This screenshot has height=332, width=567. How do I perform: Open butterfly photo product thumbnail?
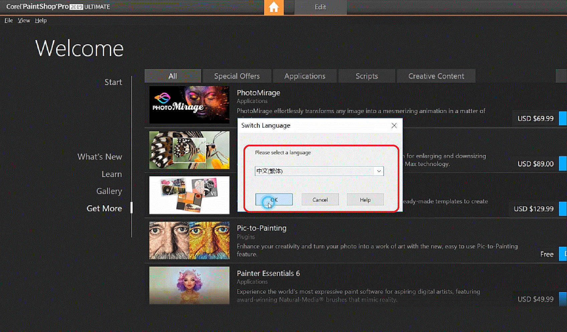189,150
